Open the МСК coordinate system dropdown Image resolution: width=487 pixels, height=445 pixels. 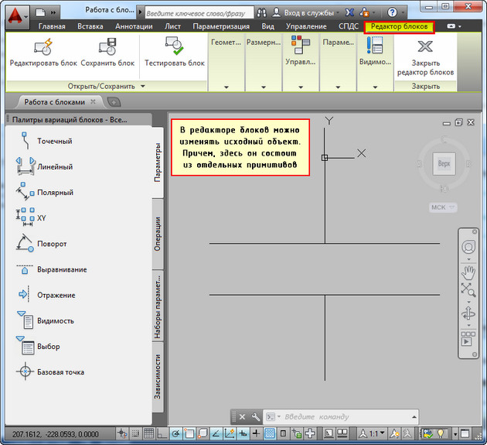443,207
